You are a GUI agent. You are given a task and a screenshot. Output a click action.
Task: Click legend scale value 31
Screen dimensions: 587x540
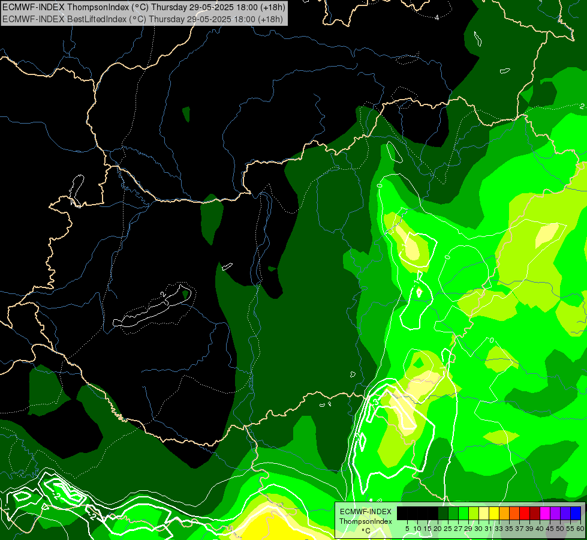(x=489, y=529)
